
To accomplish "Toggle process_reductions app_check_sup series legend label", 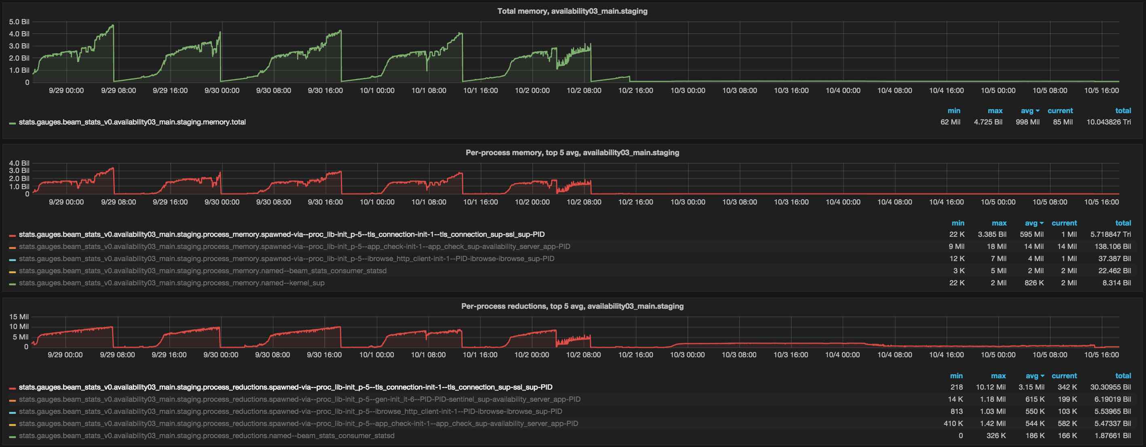I will pyautogui.click(x=298, y=423).
